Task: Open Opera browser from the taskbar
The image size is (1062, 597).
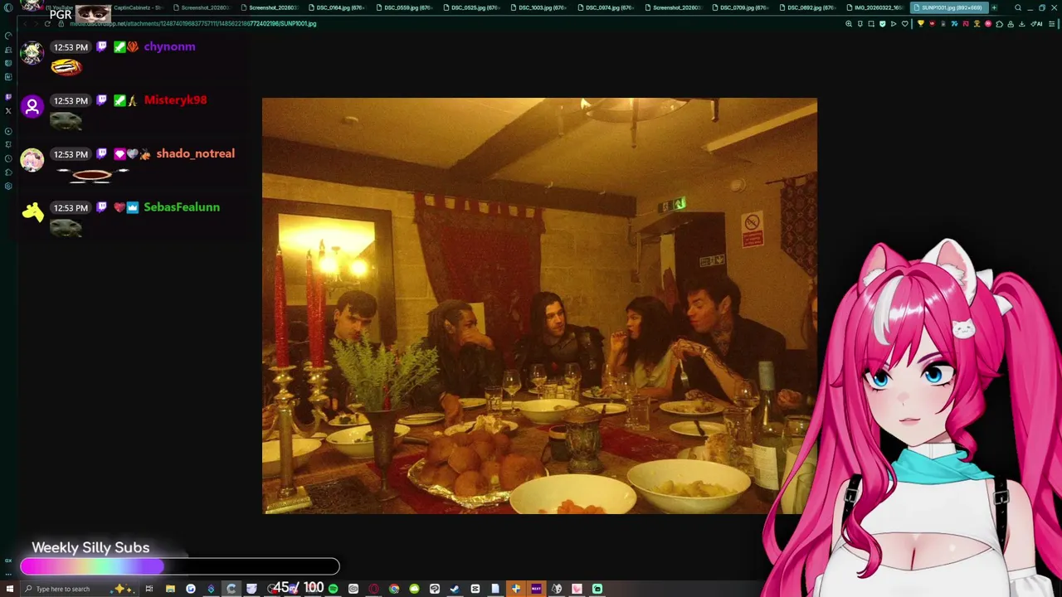Action: 373,589
